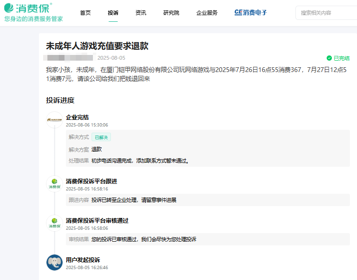
Task: Click the 企业完结 step heading
Action: pyautogui.click(x=77, y=117)
